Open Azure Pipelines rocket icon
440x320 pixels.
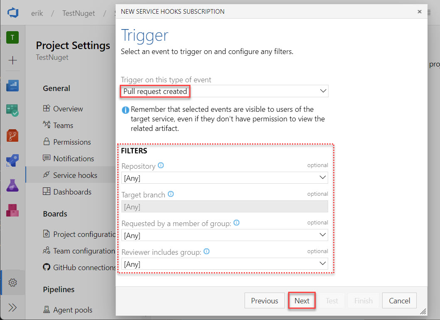[x=12, y=160]
